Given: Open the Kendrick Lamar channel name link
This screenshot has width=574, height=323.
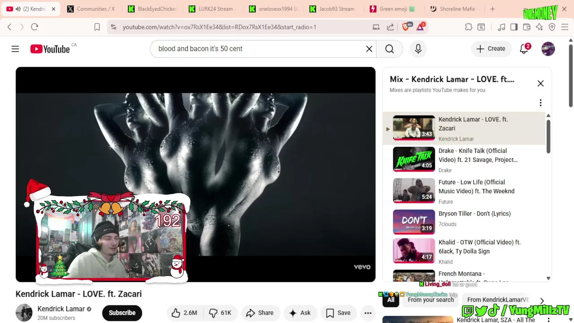Looking at the screenshot, I should pos(61,309).
